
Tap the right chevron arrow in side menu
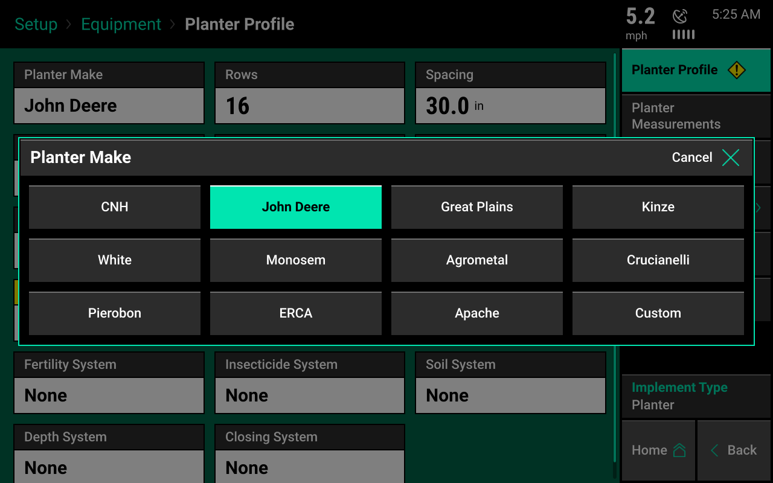[759, 208]
